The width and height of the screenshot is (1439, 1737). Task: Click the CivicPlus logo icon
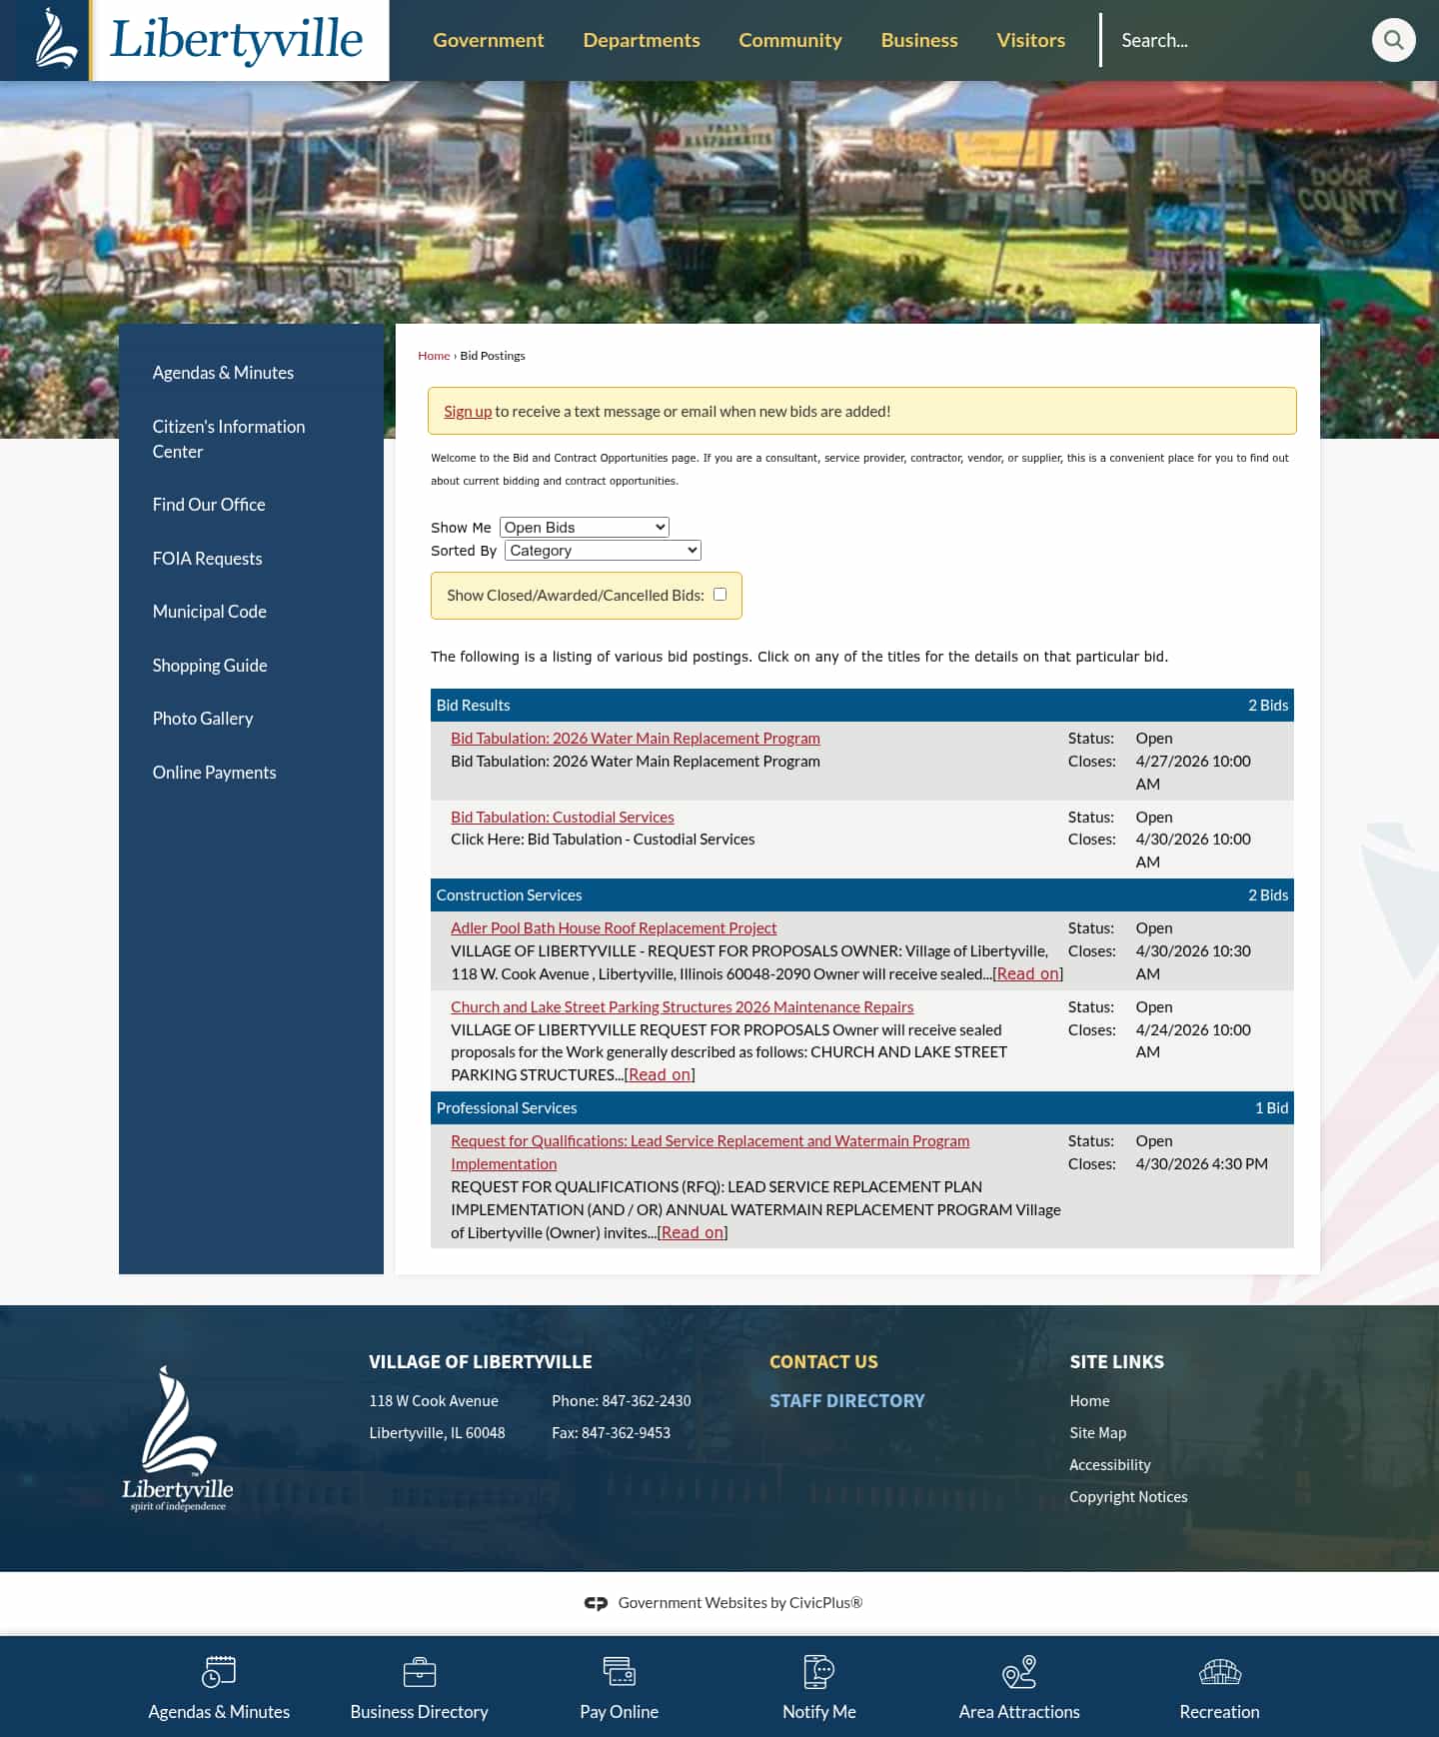tap(596, 1603)
